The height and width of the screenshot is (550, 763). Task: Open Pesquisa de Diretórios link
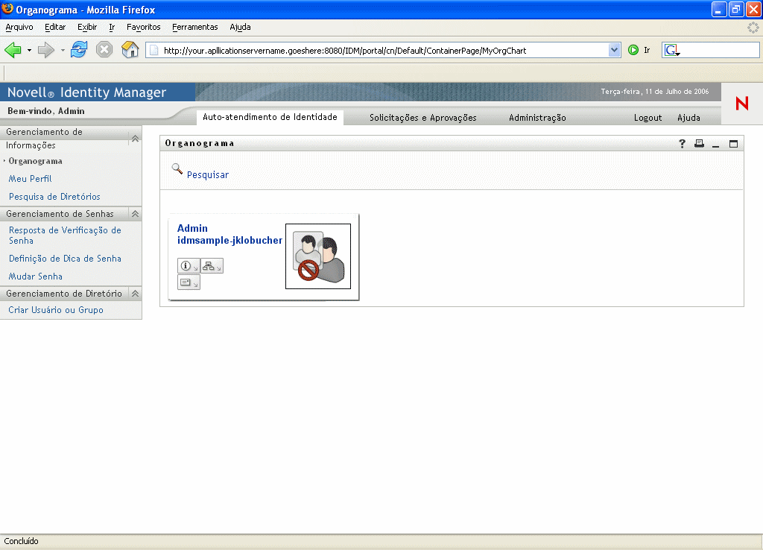[54, 197]
